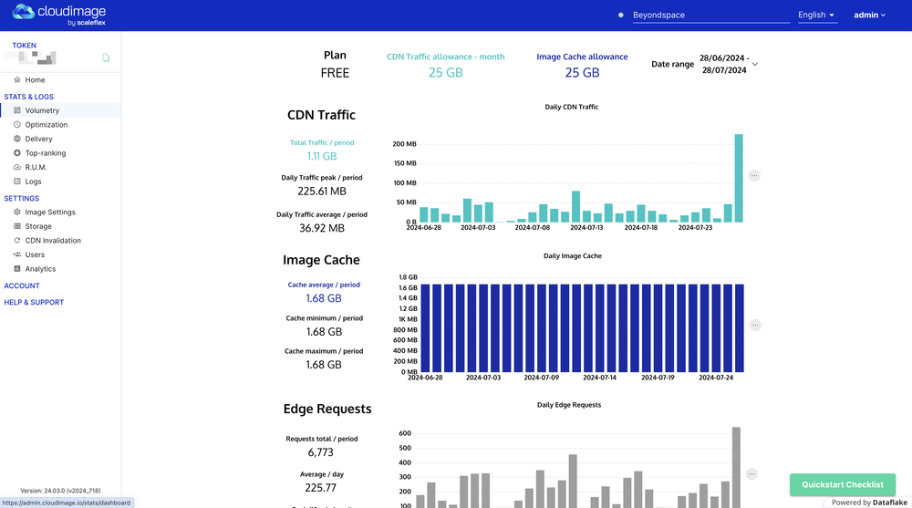Click the Quickstart Checklist button

click(842, 484)
